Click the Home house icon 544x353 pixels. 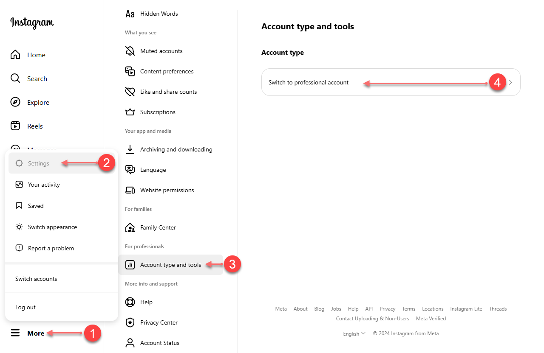[x=15, y=55]
